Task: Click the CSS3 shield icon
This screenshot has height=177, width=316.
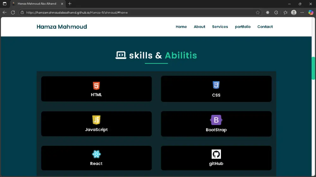Action: 216,85
